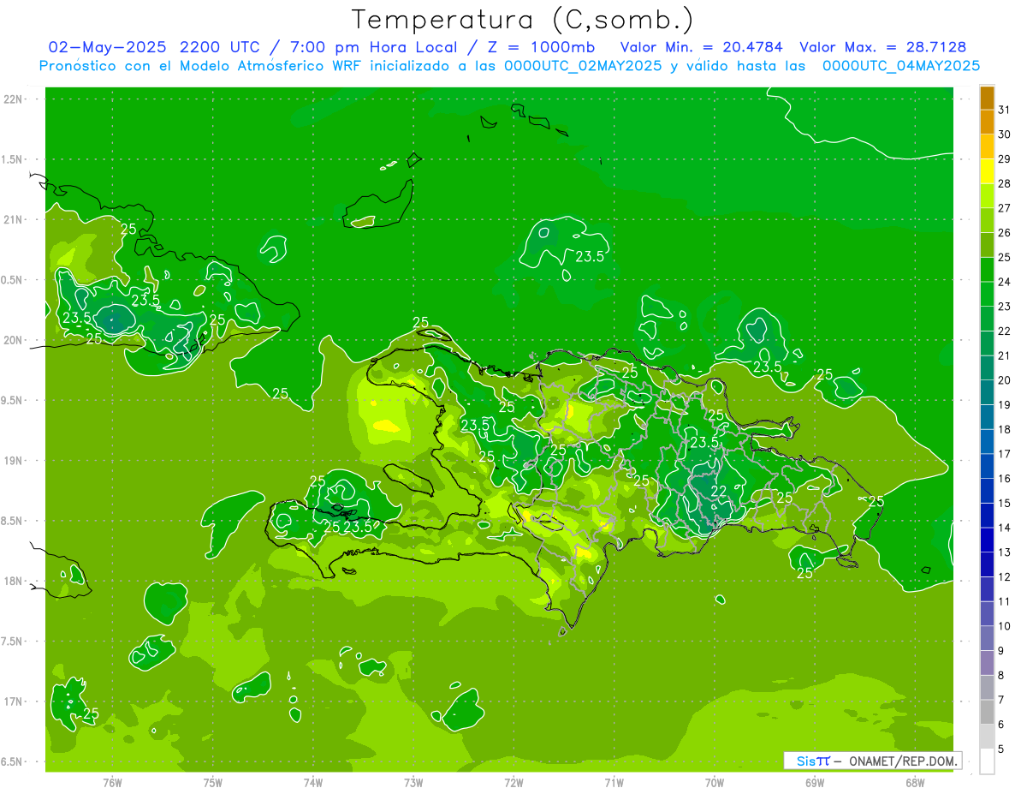Click the "75W" longitude label
The height and width of the screenshot is (794, 1027).
click(213, 782)
